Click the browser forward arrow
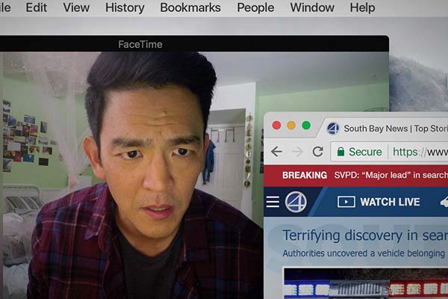Screen dimensions: 448x299 pyautogui.click(x=297, y=152)
